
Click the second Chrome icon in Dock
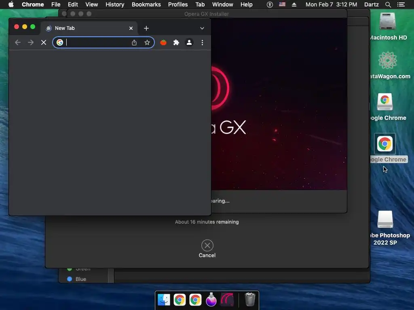tap(195, 300)
